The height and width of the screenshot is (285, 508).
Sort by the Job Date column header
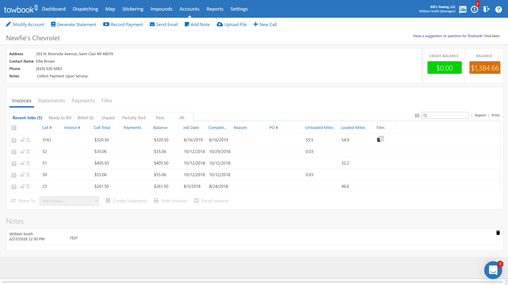pyautogui.click(x=191, y=128)
